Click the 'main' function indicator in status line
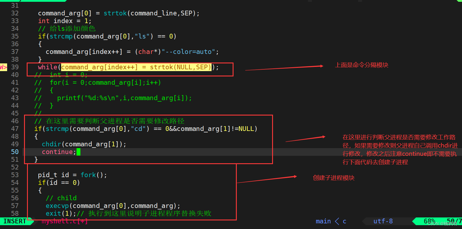462x229 pixels. tap(323, 221)
